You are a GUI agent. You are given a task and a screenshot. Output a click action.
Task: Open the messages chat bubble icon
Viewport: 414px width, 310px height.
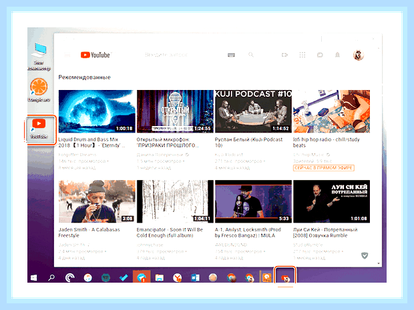click(x=320, y=55)
